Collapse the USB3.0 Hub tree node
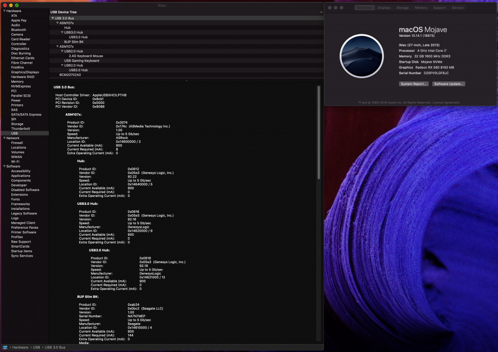The height and width of the screenshot is (352, 498). point(62,32)
